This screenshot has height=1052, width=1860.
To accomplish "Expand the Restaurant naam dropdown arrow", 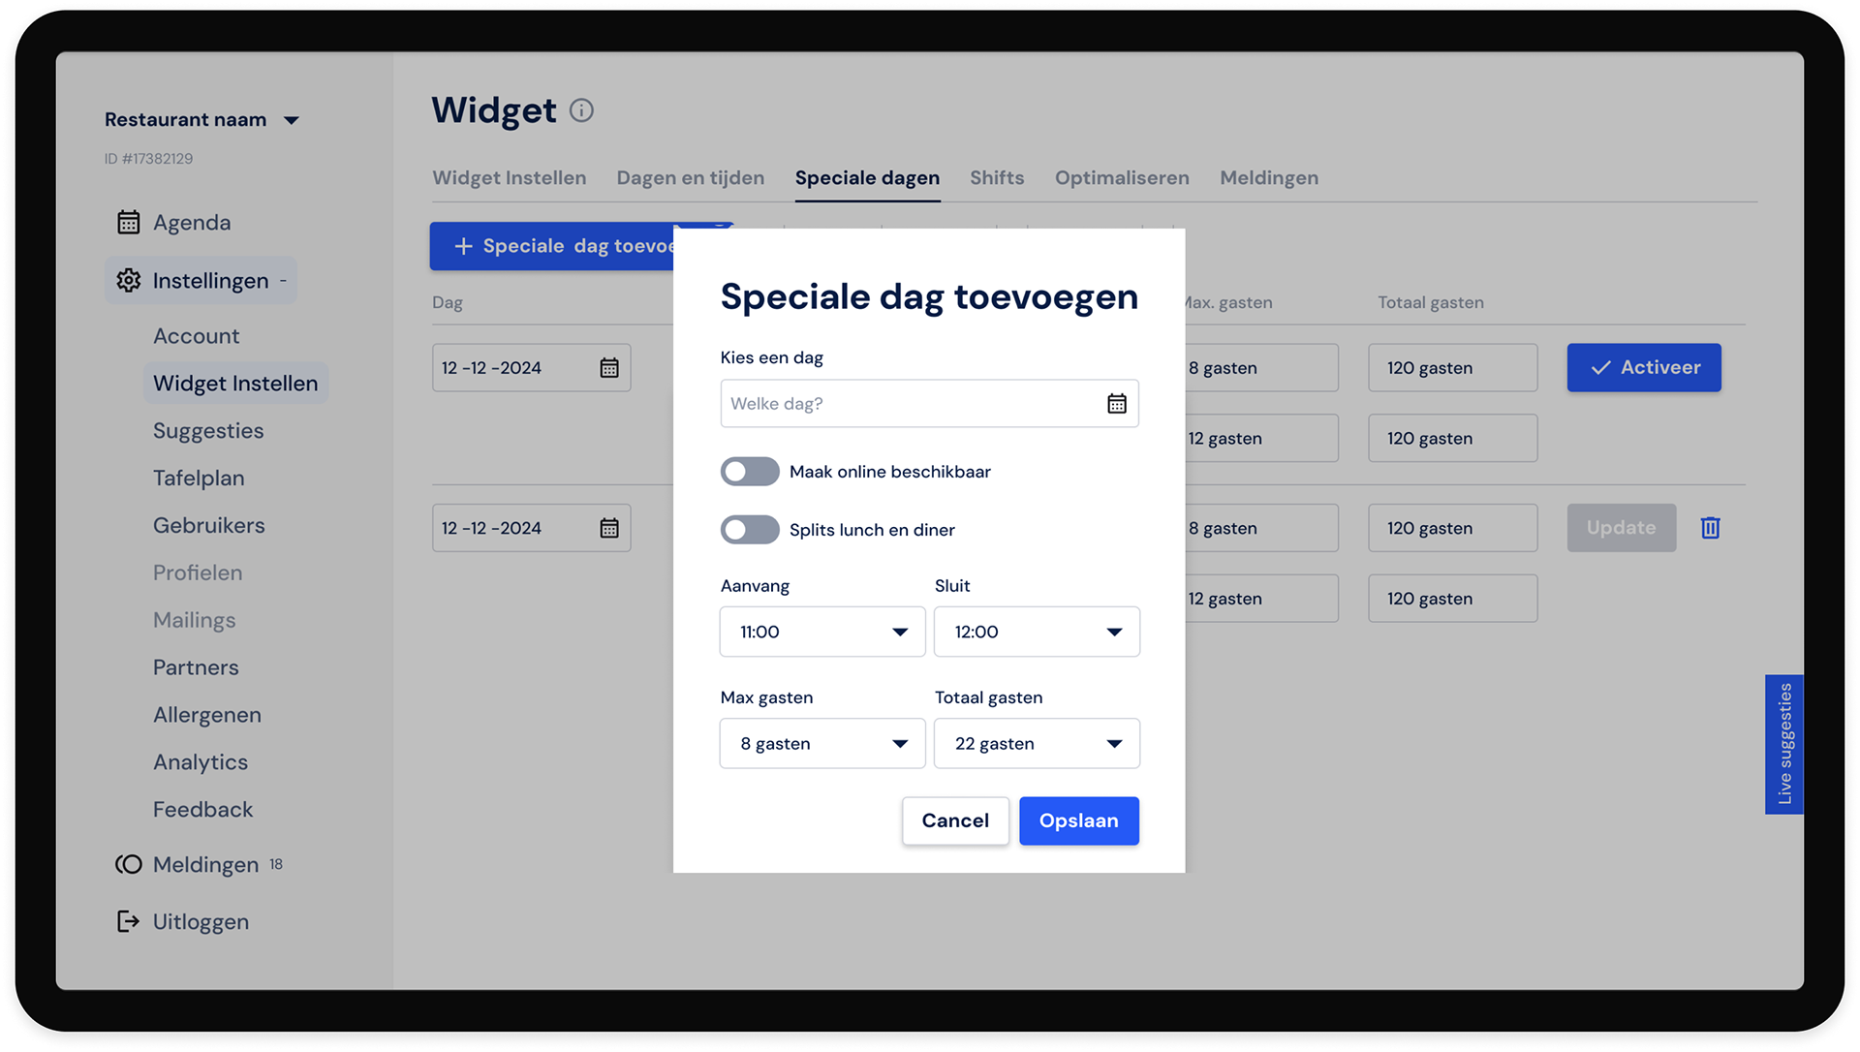I will pyautogui.click(x=291, y=121).
